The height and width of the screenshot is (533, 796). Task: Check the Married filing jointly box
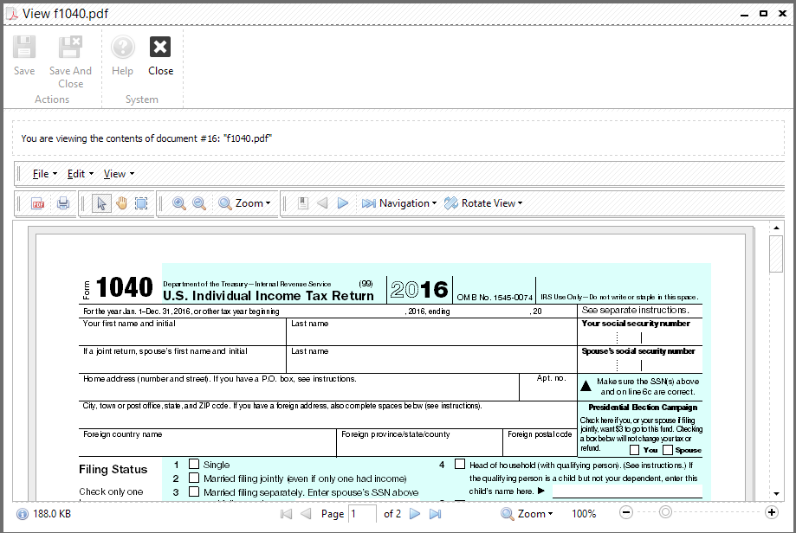pos(194,478)
